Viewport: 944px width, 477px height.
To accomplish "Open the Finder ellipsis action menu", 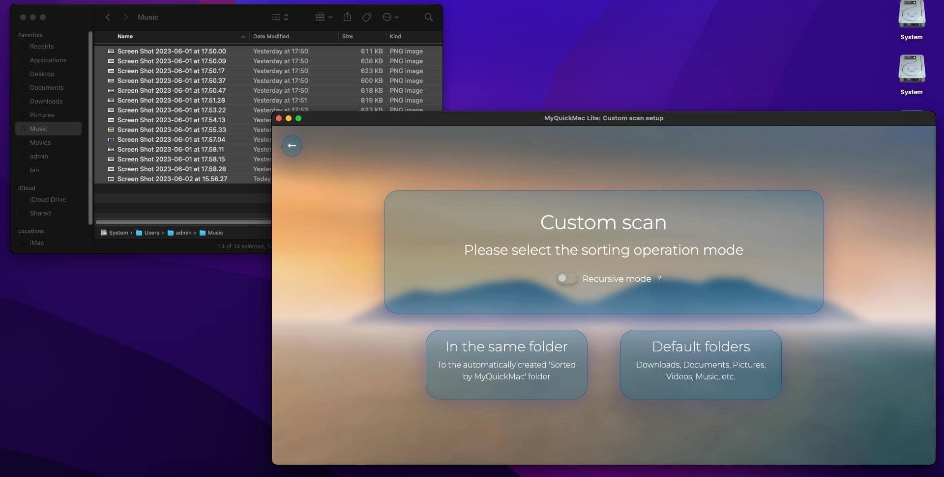I will click(x=391, y=17).
